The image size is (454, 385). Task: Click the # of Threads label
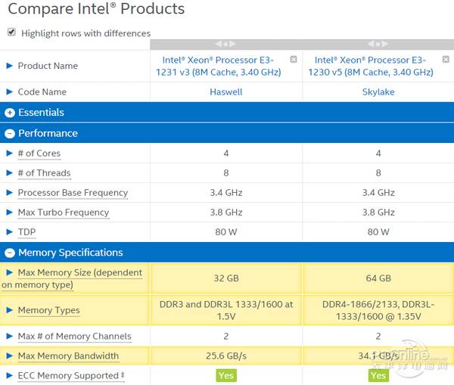[x=45, y=172]
